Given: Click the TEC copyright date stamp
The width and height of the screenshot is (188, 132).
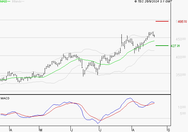Looking at the screenshot, I should pyautogui.click(x=153, y=1).
